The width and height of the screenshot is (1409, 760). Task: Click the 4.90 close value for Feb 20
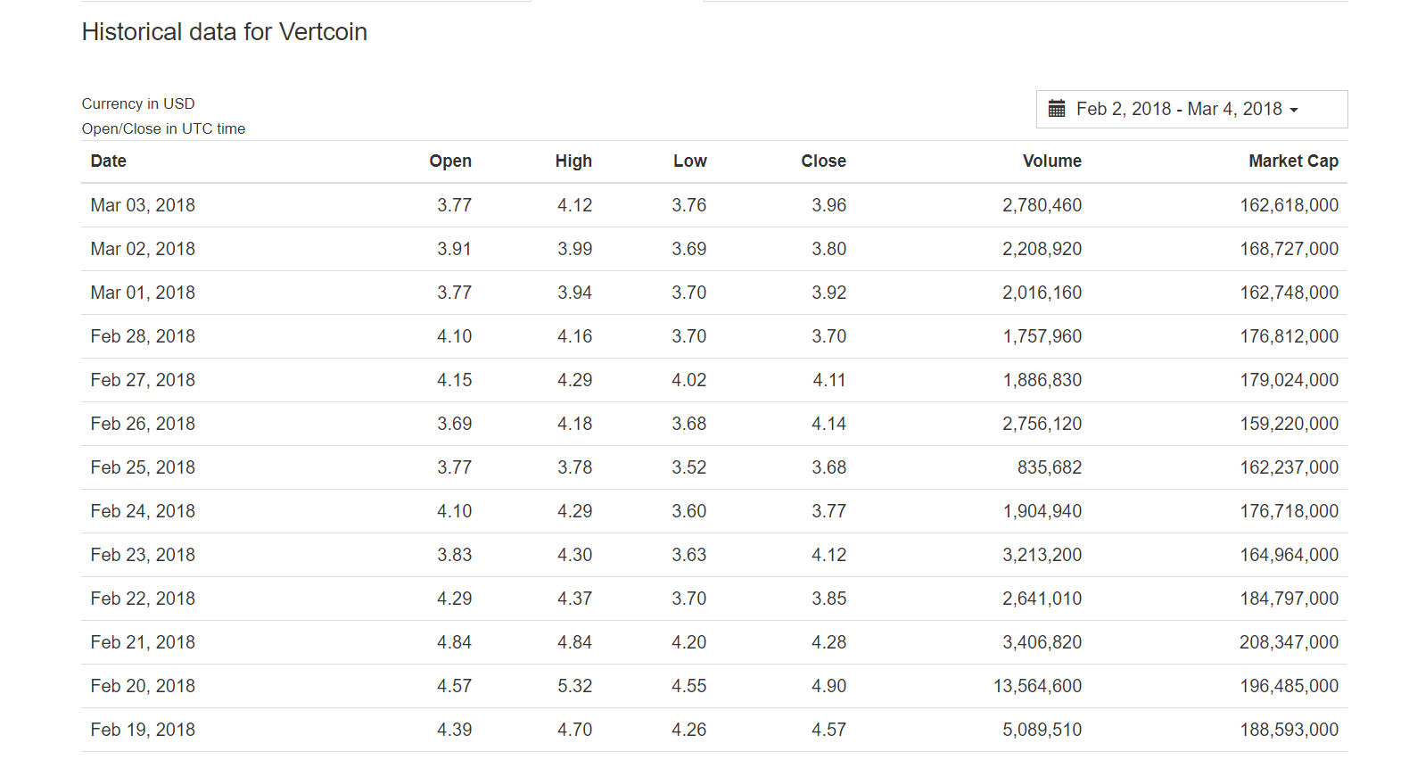828,686
